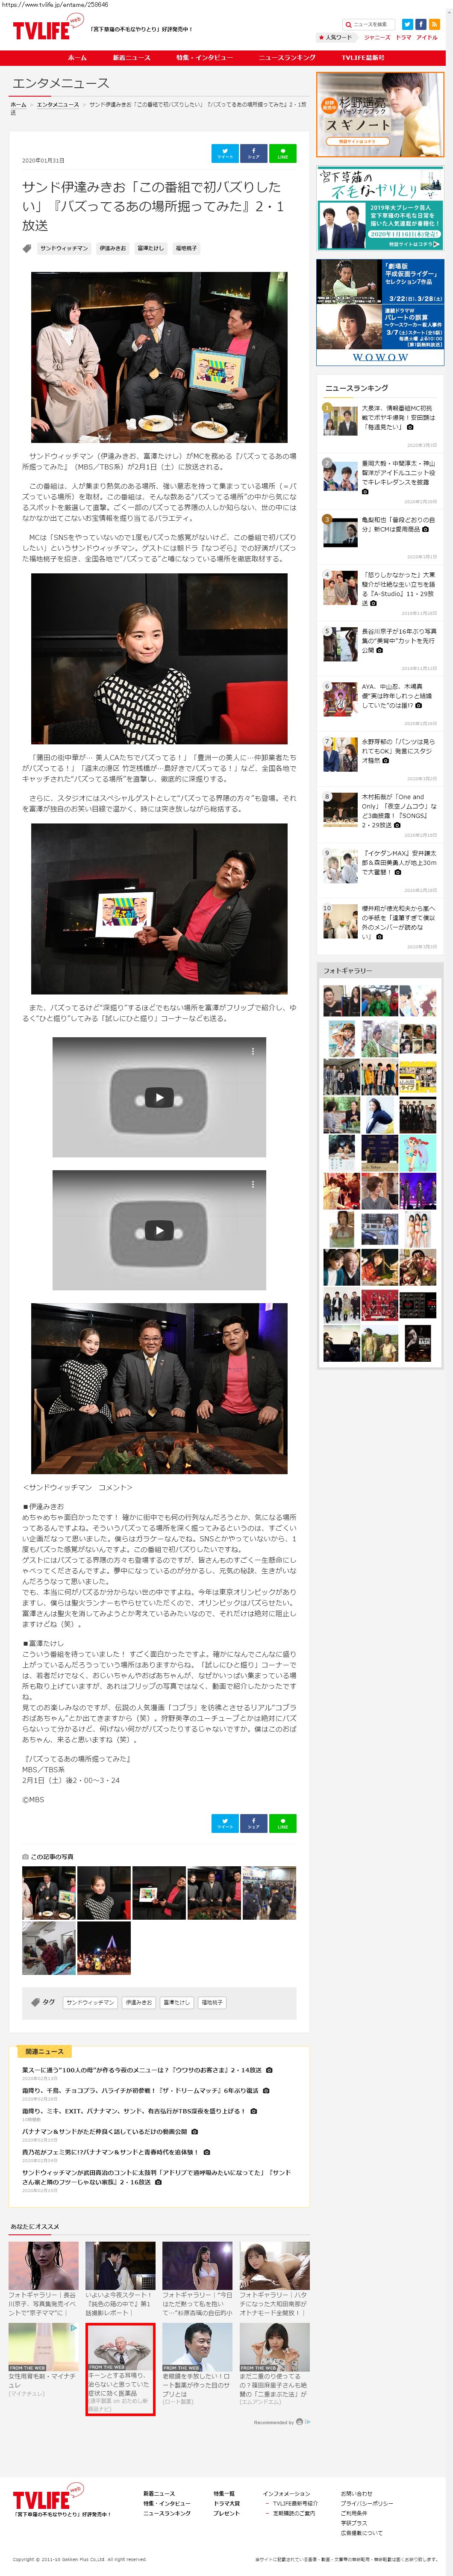Click the 富澤たけし tag below headline

(x=151, y=248)
